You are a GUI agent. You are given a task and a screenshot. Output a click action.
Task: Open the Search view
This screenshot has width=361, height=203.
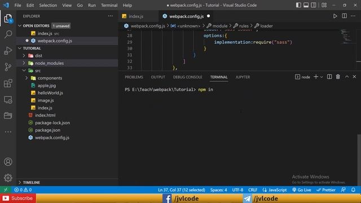click(8, 34)
